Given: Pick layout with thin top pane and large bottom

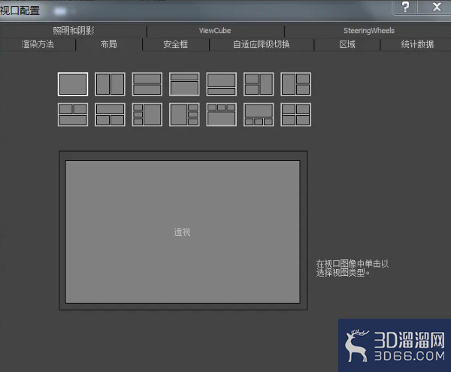Looking at the screenshot, I should click(184, 84).
